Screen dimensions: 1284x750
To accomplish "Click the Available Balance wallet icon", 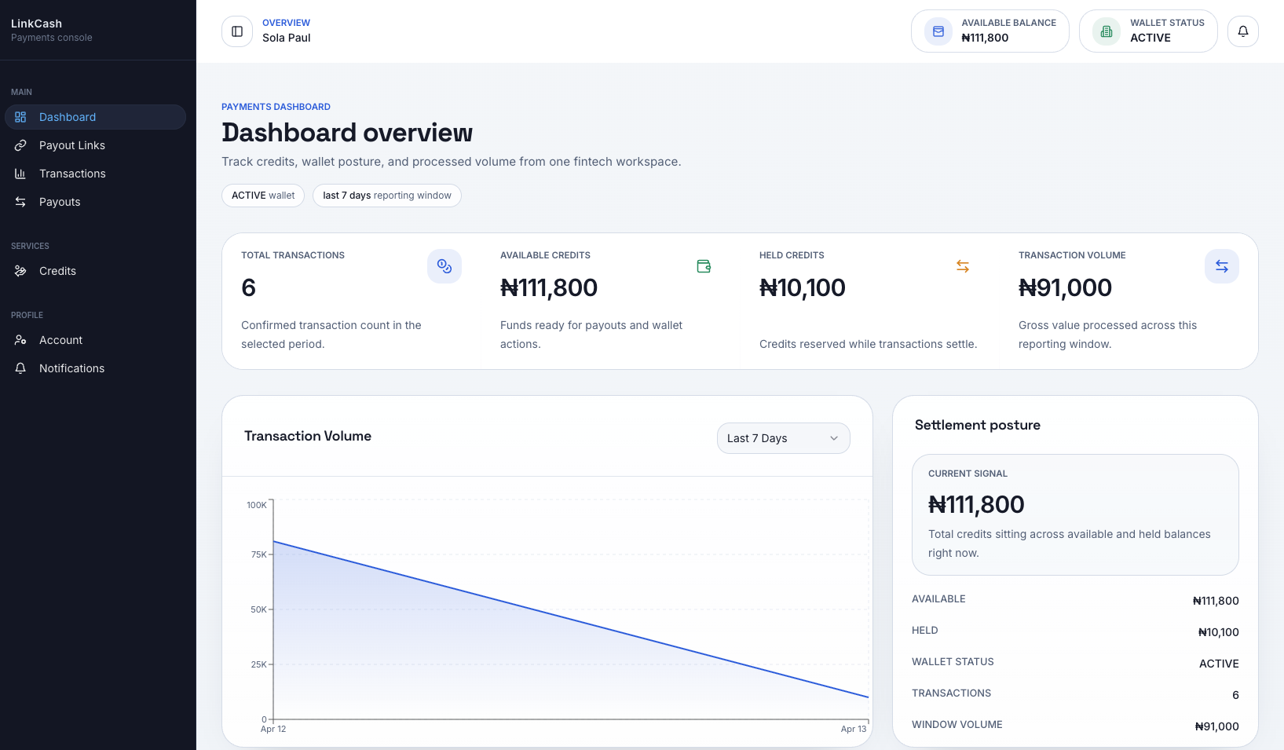I will click(x=938, y=31).
